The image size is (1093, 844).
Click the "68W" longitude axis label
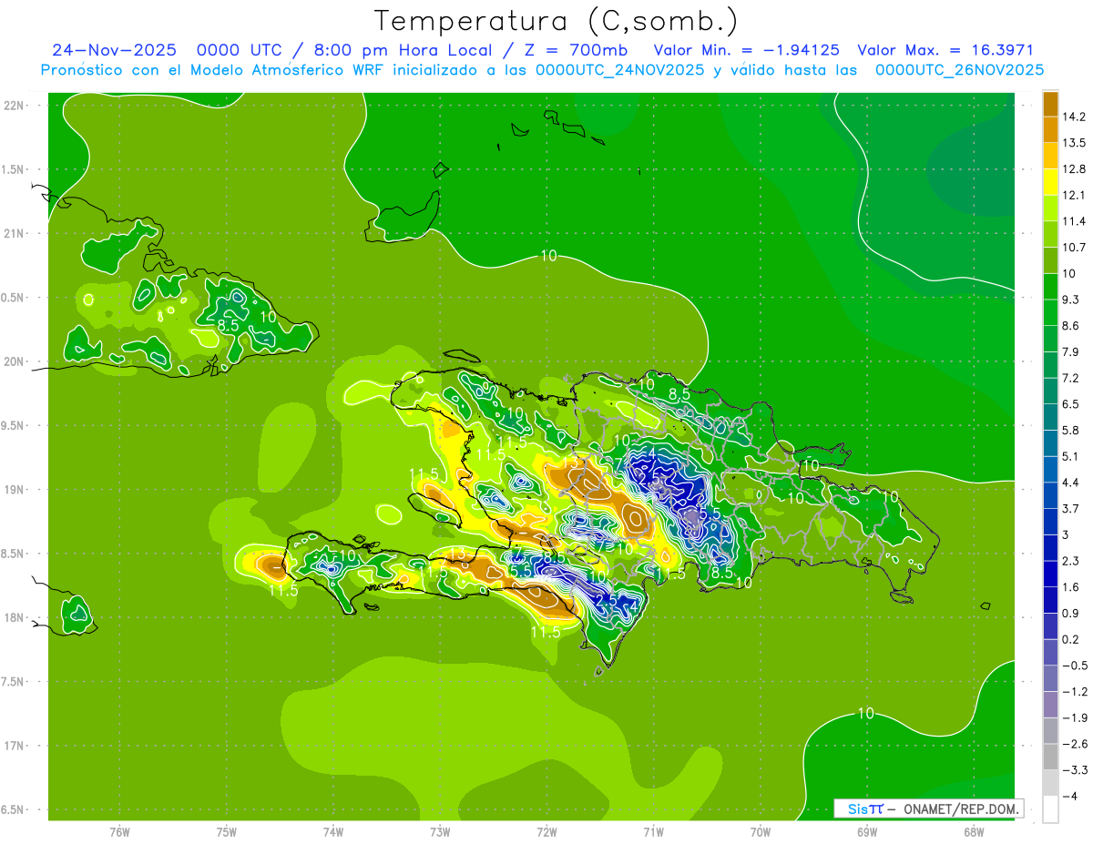pos(974,832)
